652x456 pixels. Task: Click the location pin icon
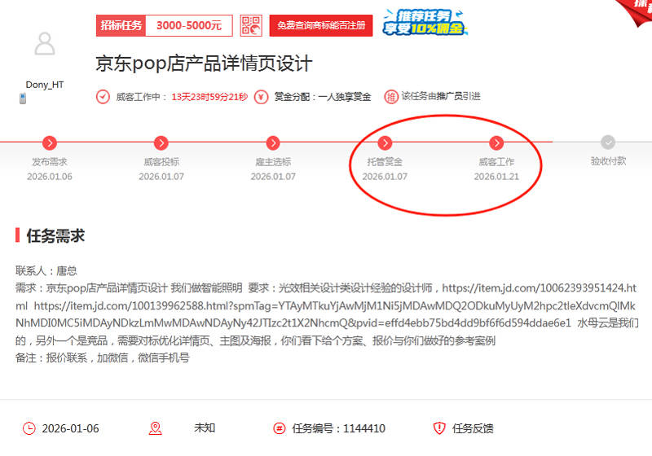(x=155, y=428)
